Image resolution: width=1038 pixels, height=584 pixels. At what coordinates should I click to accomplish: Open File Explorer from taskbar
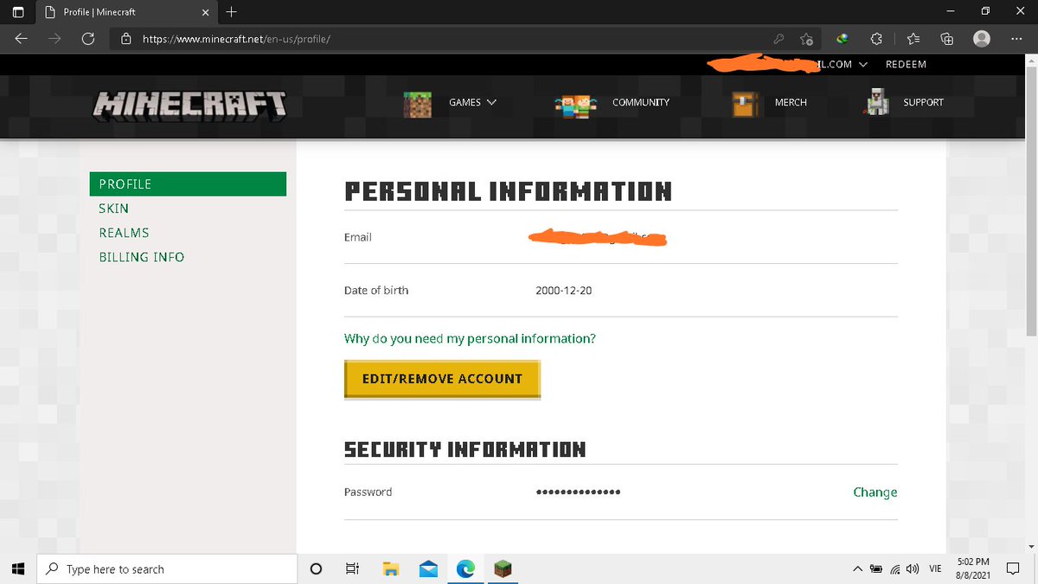coord(390,568)
